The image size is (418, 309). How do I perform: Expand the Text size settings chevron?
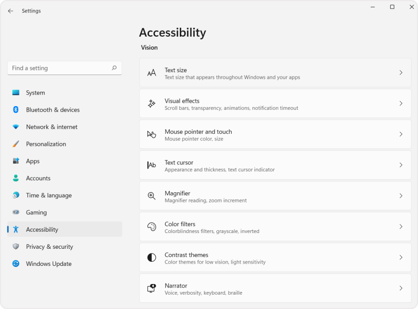tap(400, 72)
